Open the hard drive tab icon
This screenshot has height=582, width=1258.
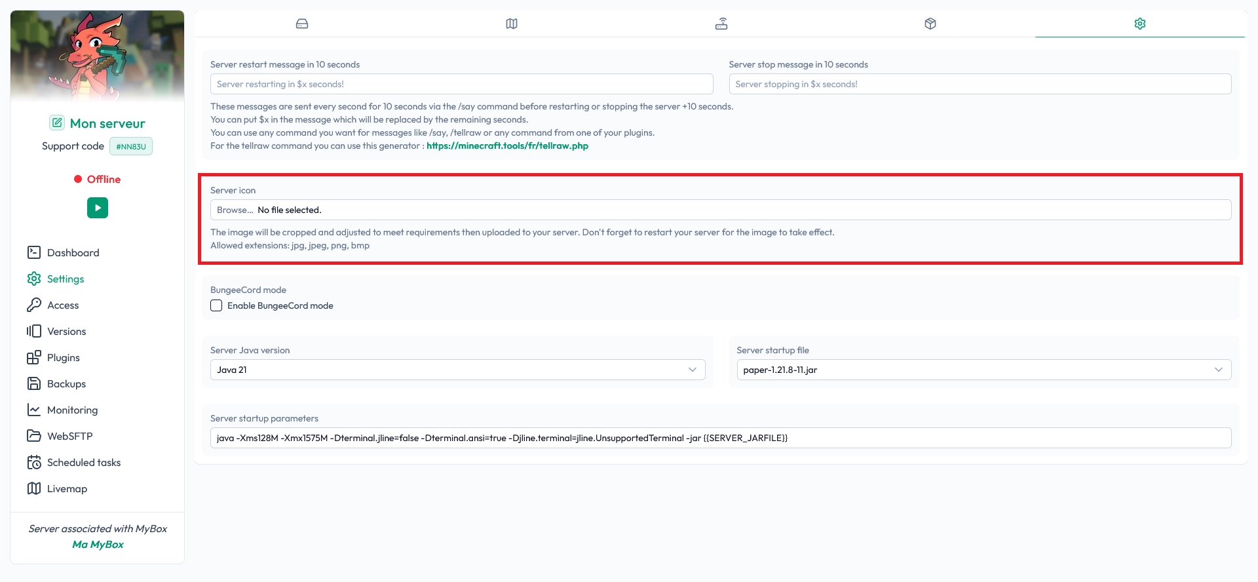(302, 24)
